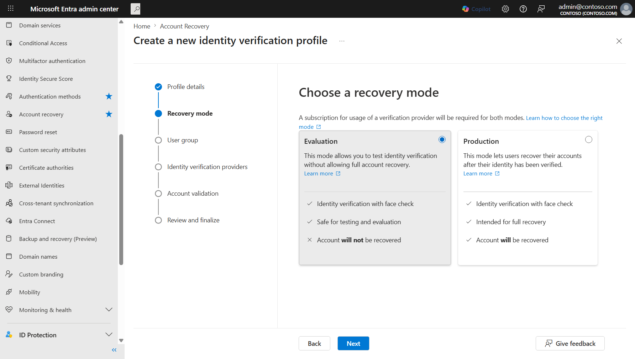Image resolution: width=635 pixels, height=359 pixels.
Task: Unfavorite Account recovery star
Action: 109,114
